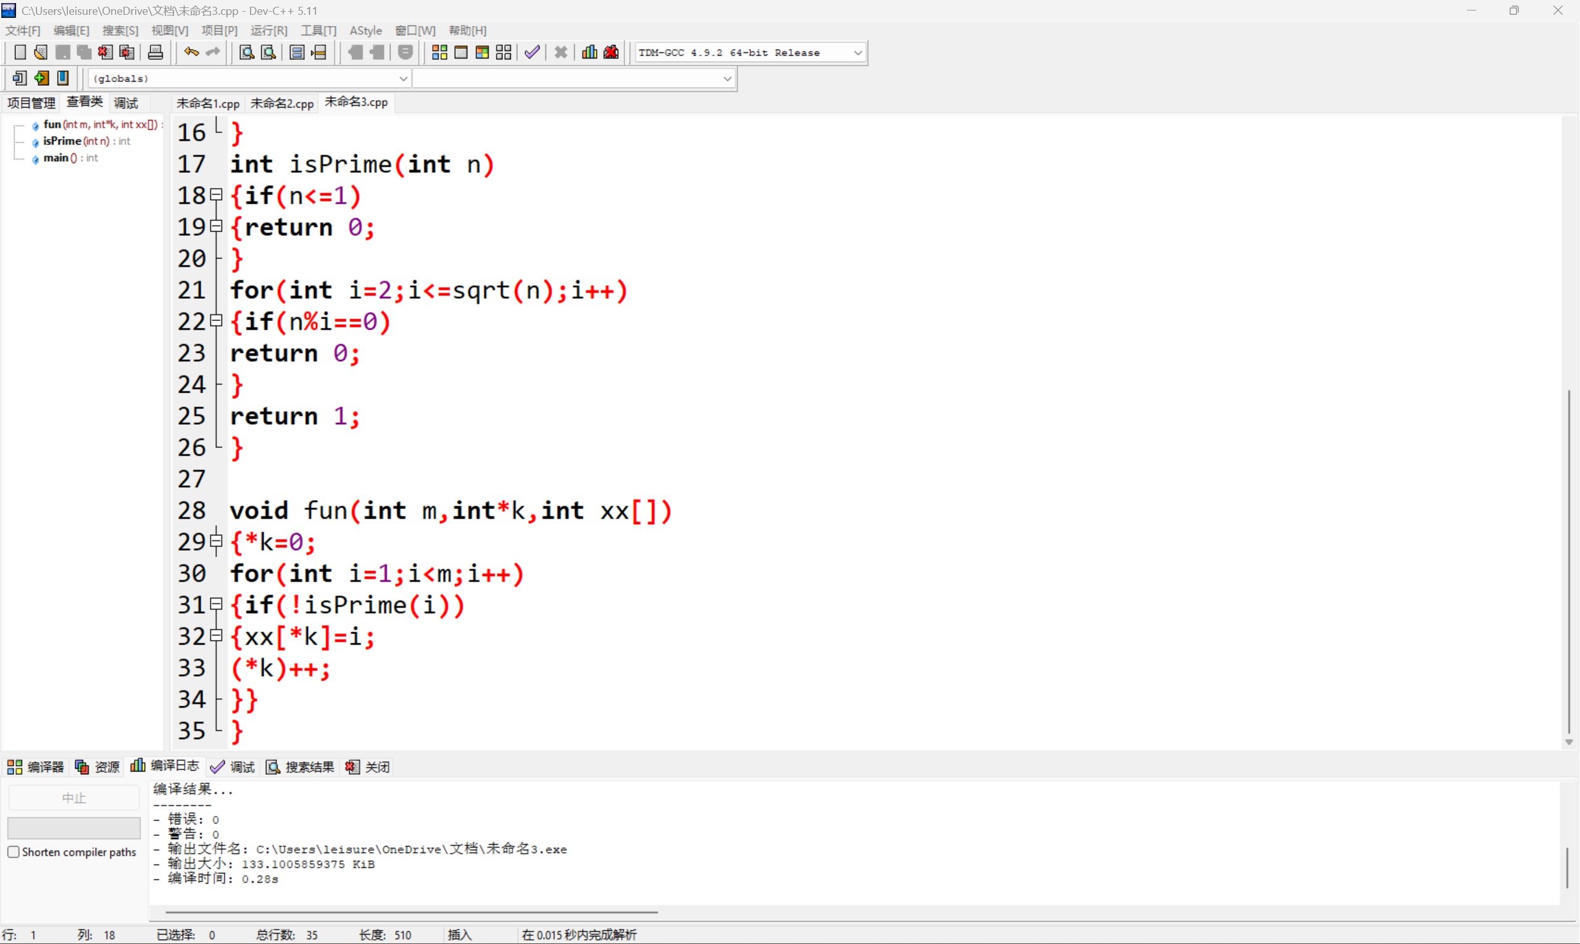Switch to the 搜索结果 panel tab
This screenshot has height=944, width=1580.
tap(310, 767)
